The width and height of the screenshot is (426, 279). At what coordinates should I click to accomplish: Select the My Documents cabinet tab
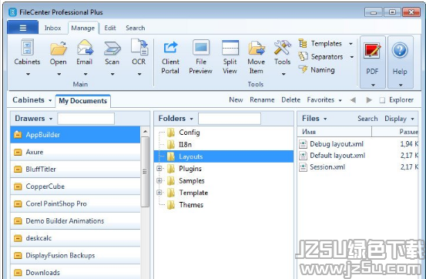[x=83, y=101]
